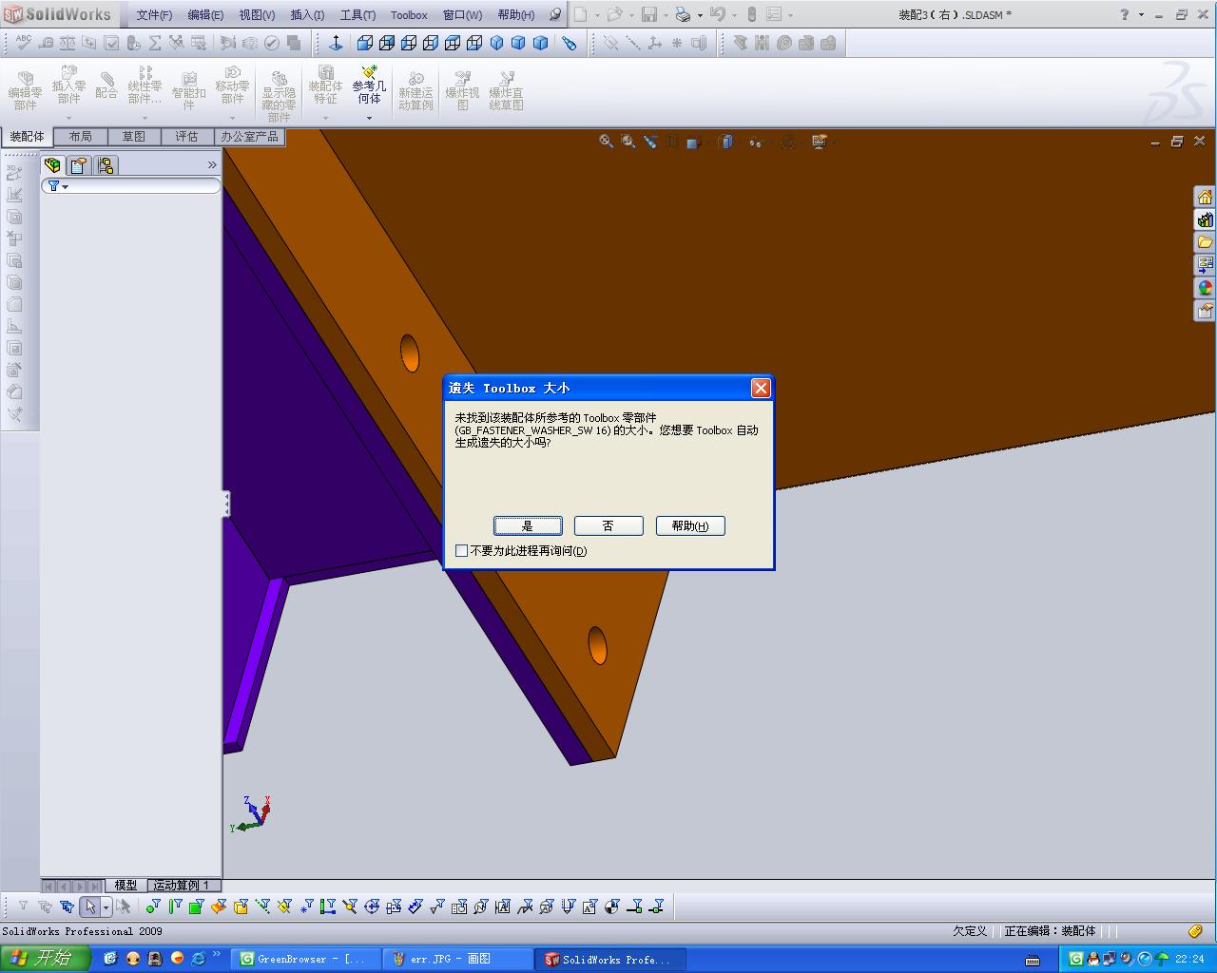Viewport: 1217px width, 973px height.
Task: Click the 是 (Yes) button in the dialog
Action: [528, 525]
